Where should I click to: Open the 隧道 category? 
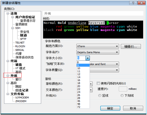[x=23, y=35]
